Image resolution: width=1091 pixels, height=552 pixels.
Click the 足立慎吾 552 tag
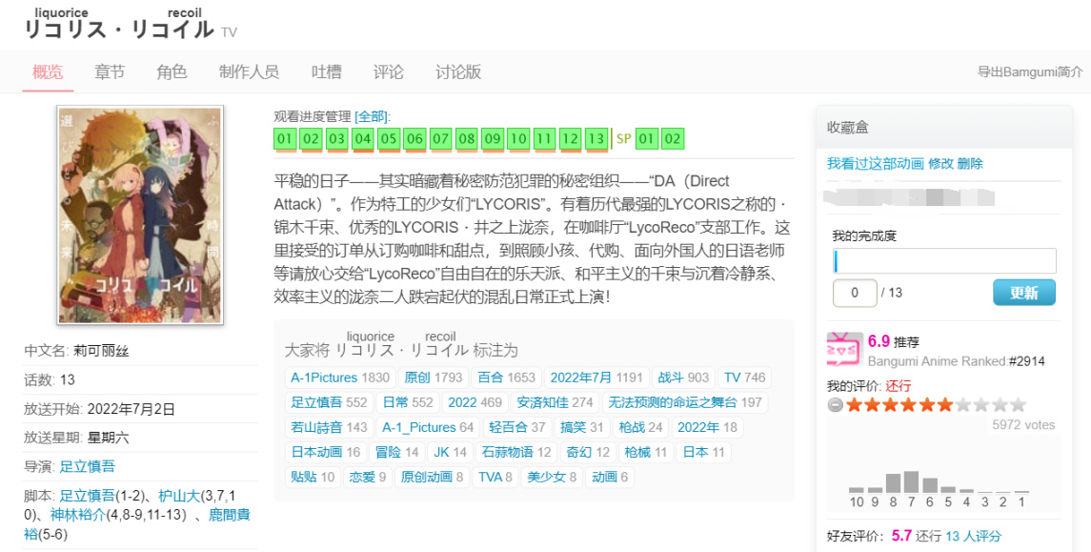point(329,402)
